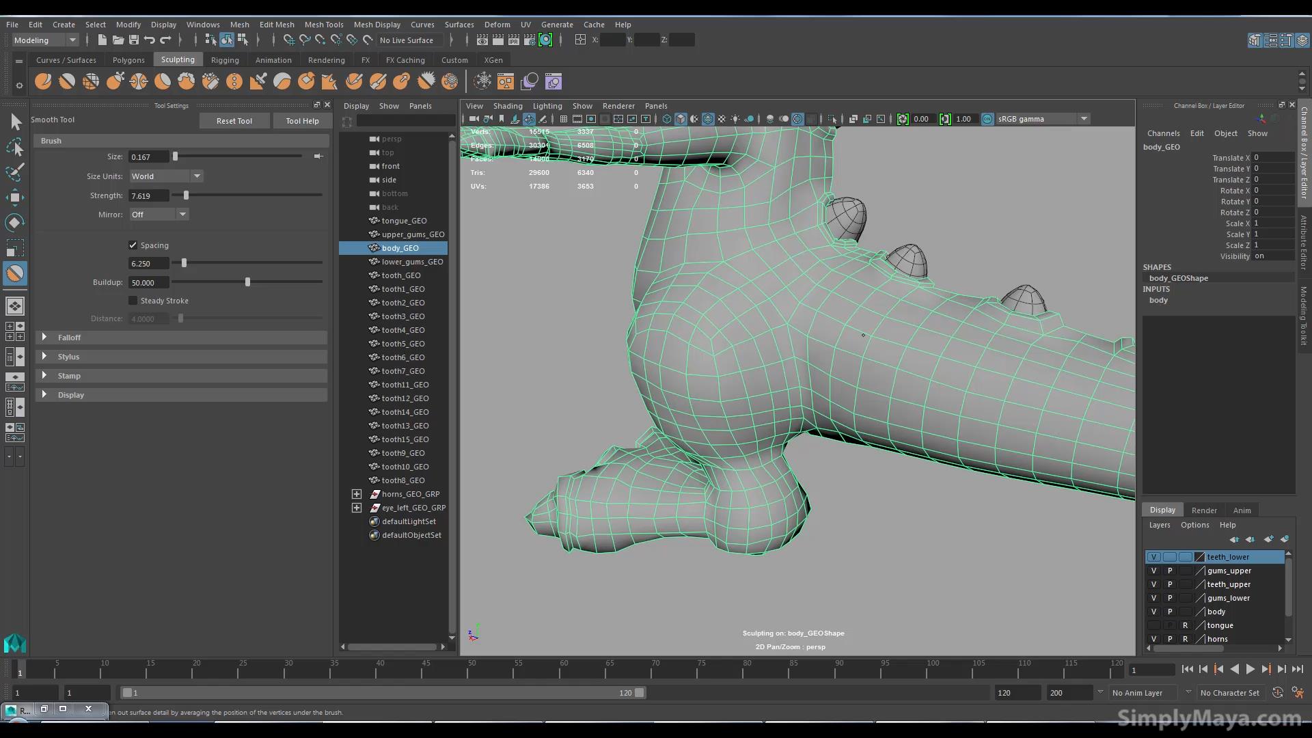
Task: Select the Sculpt tool on the Sculpting shelf
Action: [x=43, y=82]
